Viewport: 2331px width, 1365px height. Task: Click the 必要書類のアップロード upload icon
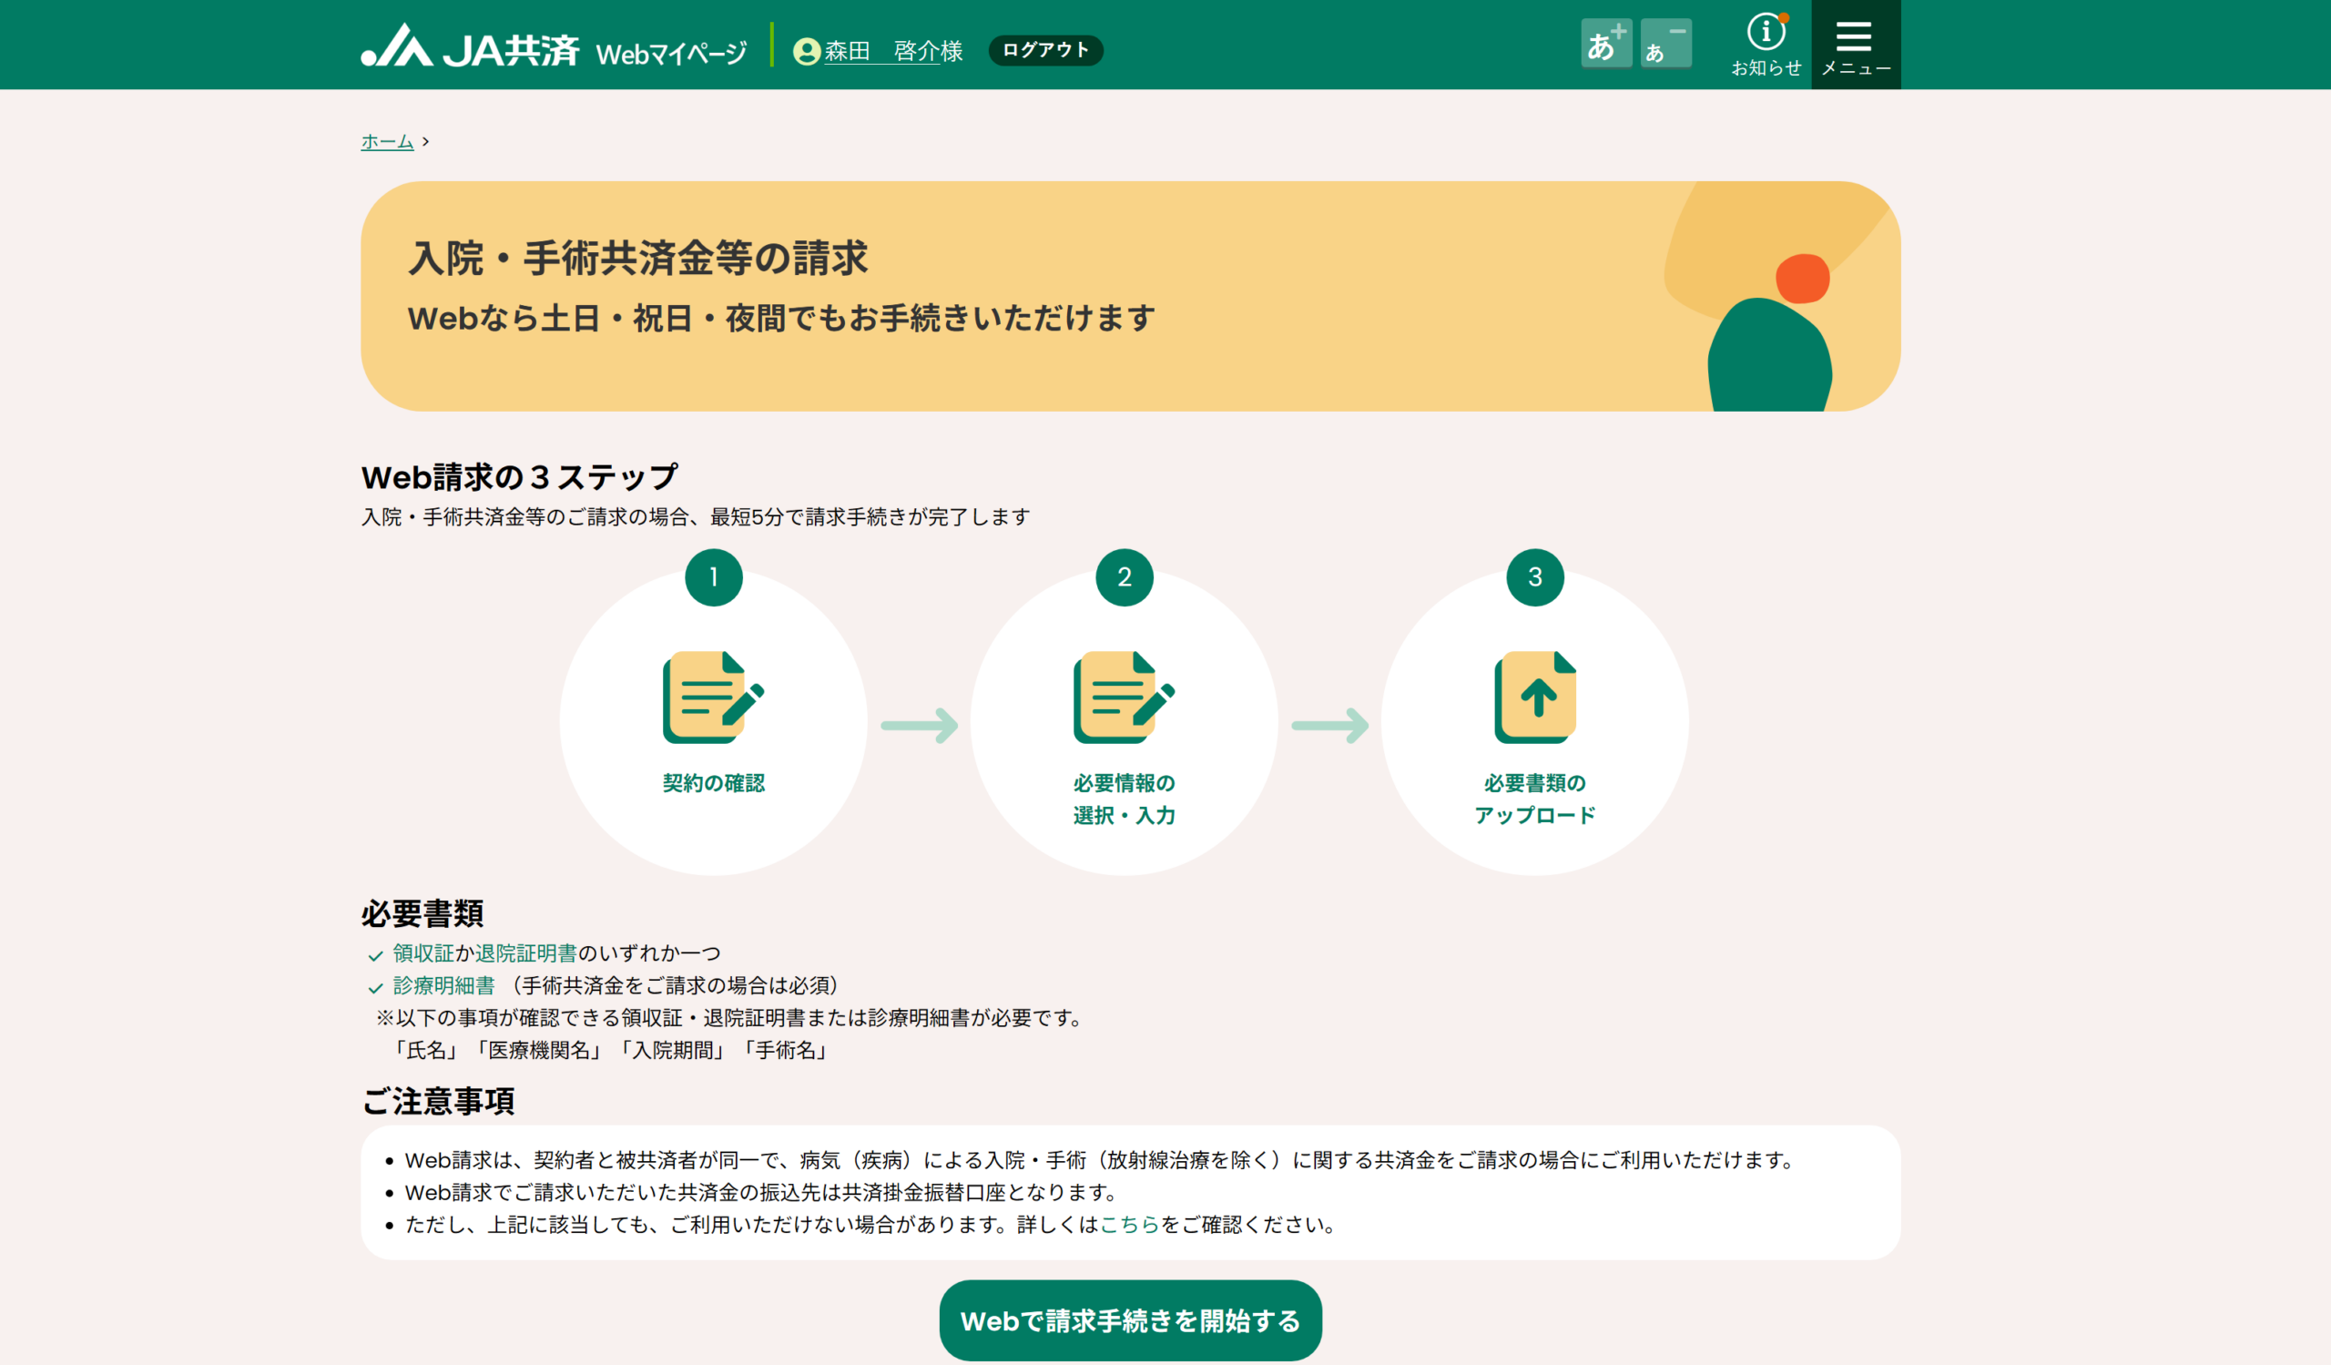tap(1533, 698)
